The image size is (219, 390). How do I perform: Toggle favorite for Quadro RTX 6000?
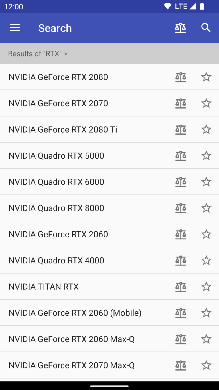pos(206,182)
